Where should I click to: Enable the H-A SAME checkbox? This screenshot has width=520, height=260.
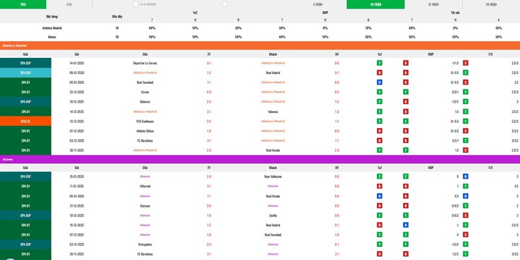[135, 4]
